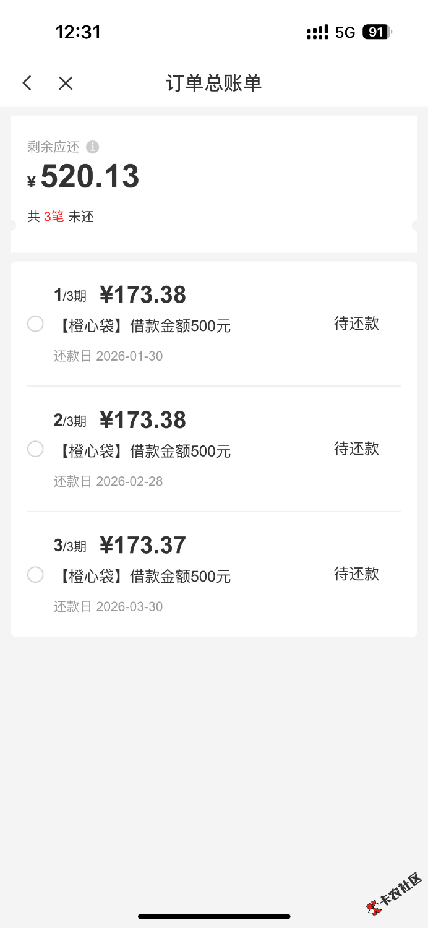Tap the 12:31 status bar clock
This screenshot has height=928, width=428.
(x=78, y=32)
